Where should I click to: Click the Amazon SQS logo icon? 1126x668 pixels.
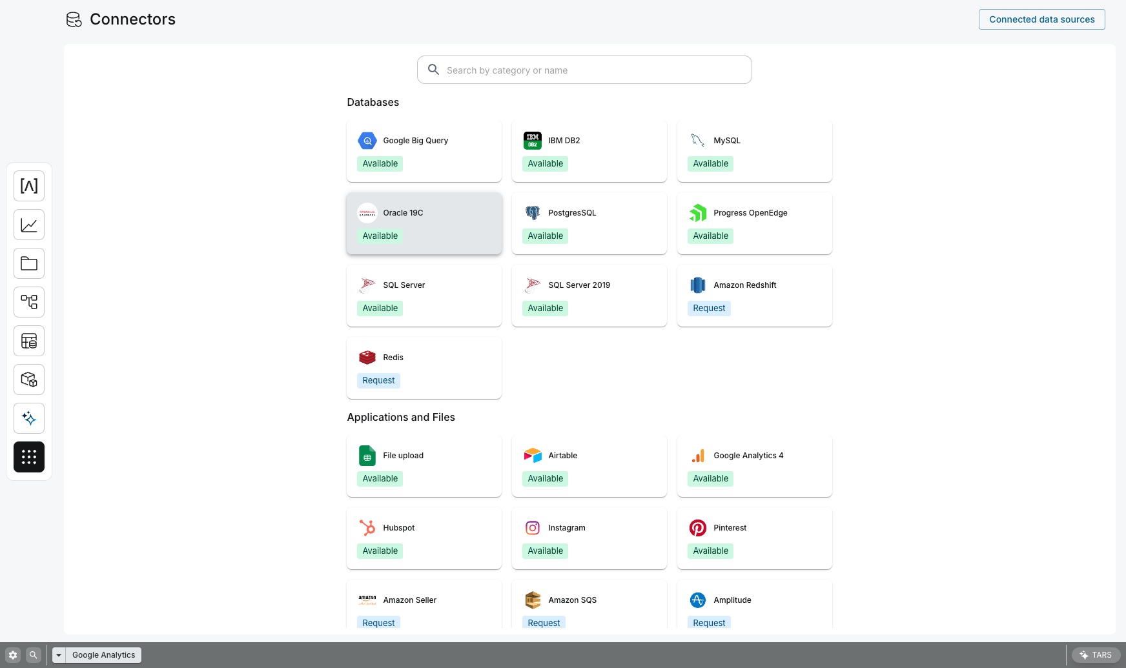click(533, 600)
